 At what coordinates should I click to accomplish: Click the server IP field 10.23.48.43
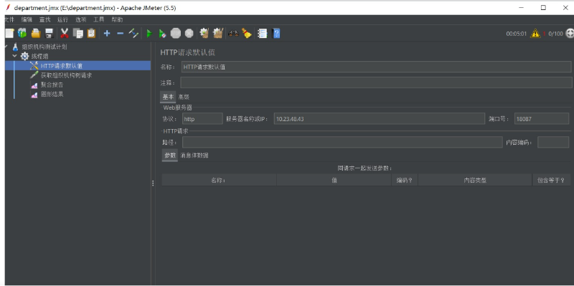380,119
